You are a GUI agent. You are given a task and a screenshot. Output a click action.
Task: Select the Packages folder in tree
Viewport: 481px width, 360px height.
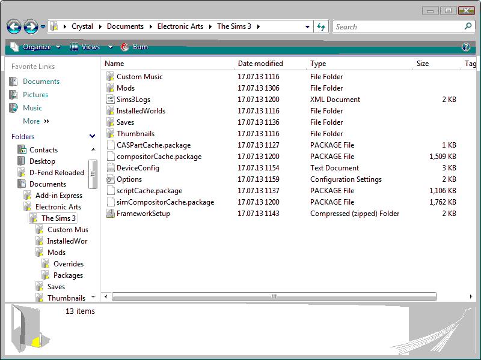(x=68, y=275)
